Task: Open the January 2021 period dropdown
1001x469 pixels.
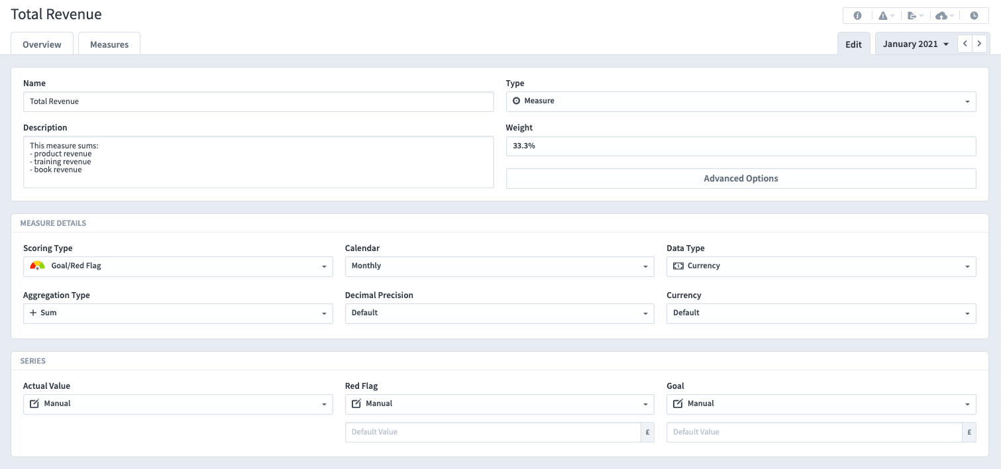Action: click(916, 44)
